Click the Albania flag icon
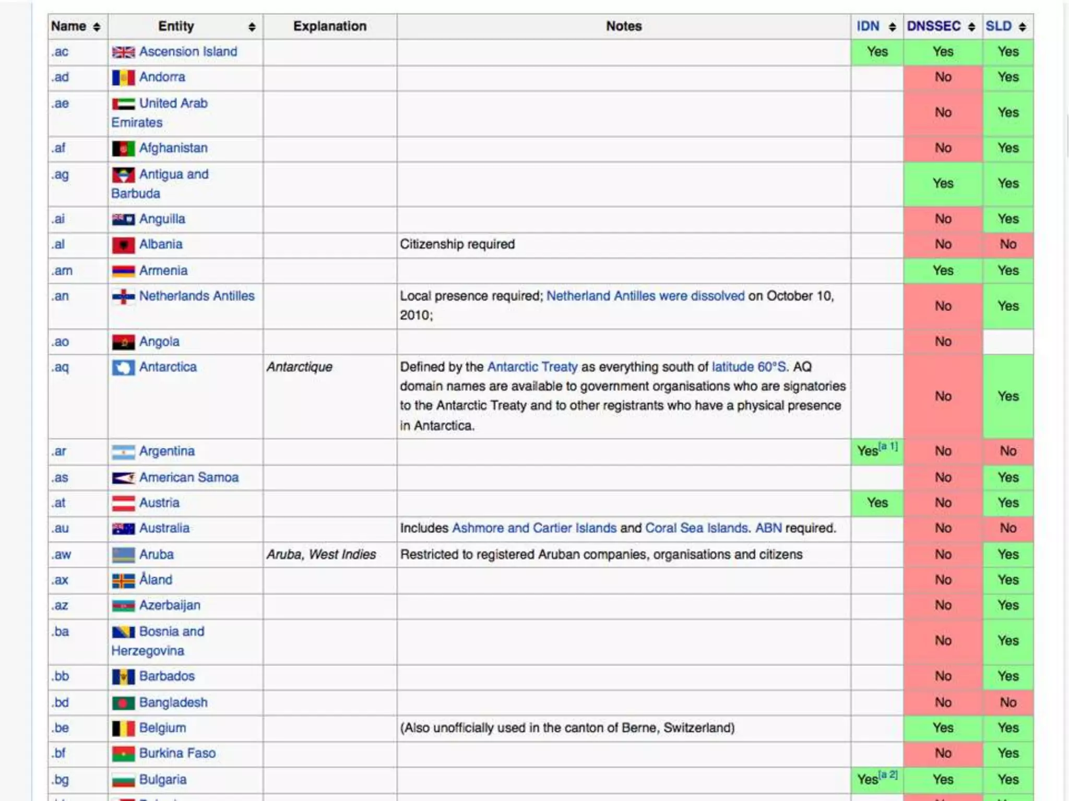 (123, 245)
